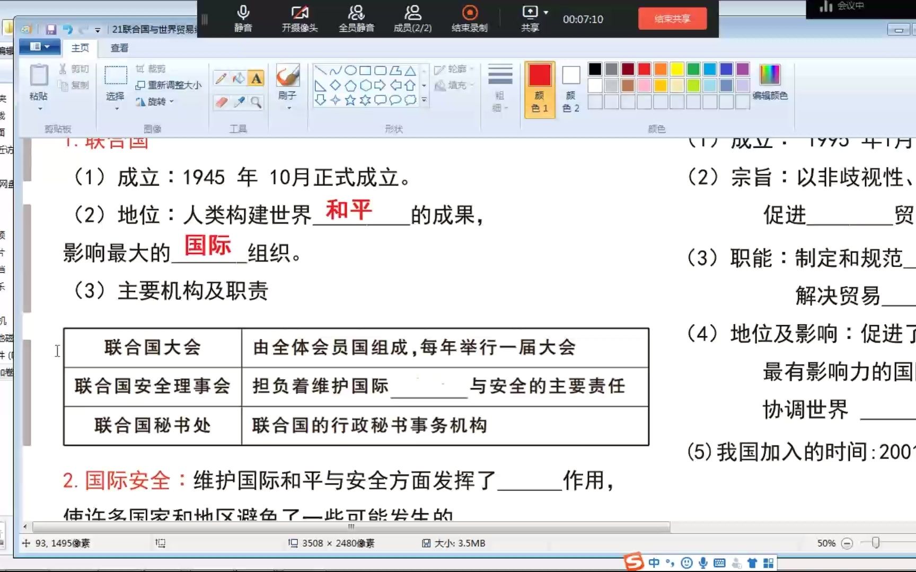
Task: Toggle punctuation mode in Sogou IME bar
Action: (x=671, y=562)
